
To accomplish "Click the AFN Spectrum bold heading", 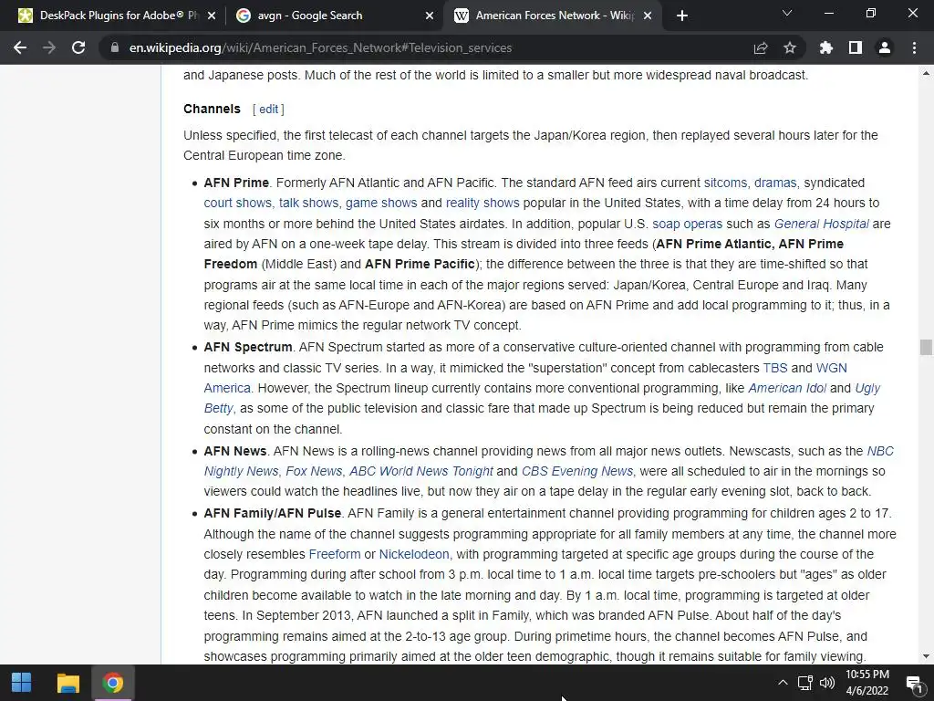I will point(248,348).
